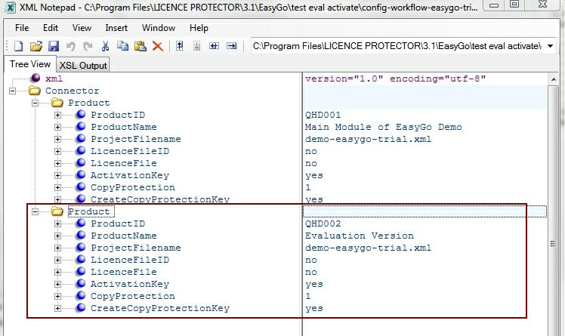Copy selected node using toolbar icon

122,46
